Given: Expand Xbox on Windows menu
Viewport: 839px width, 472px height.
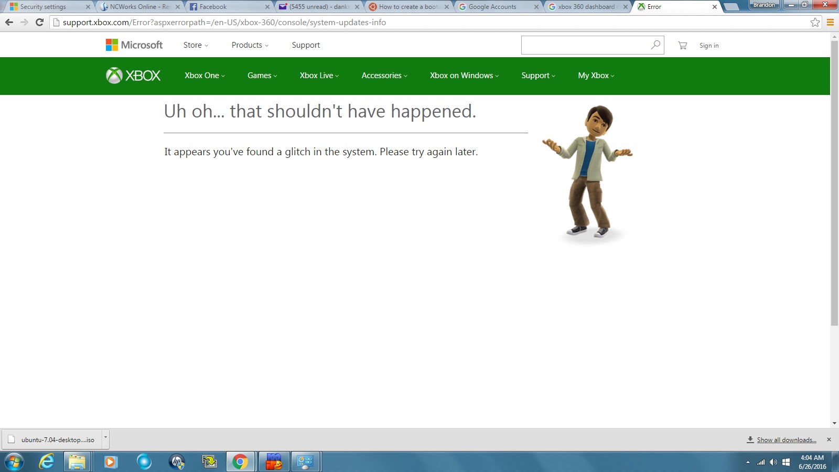Looking at the screenshot, I should click(465, 76).
